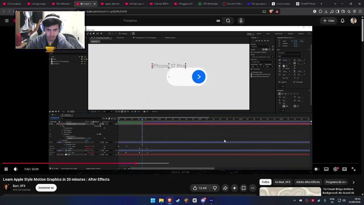Open the Work Area Extended range dropdown
The width and height of the screenshot is (364, 205).
[262, 57]
